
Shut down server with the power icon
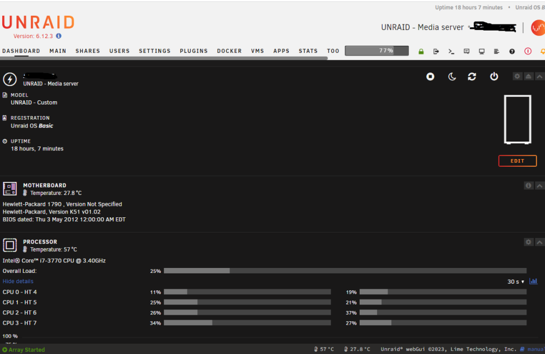(494, 76)
